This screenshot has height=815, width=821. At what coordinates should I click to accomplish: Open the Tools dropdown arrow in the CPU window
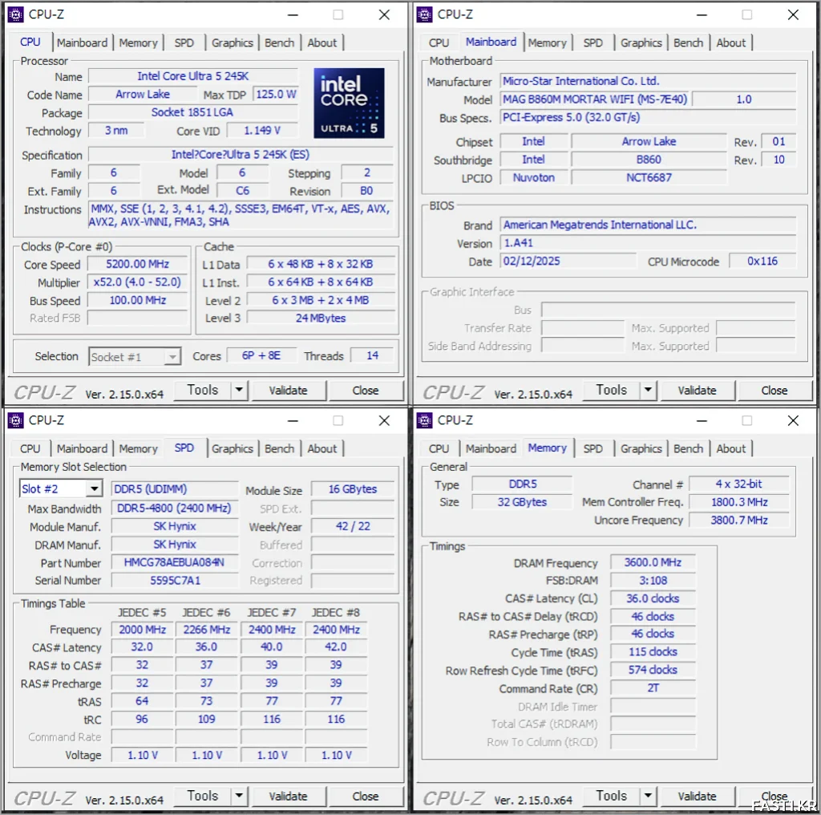point(239,390)
